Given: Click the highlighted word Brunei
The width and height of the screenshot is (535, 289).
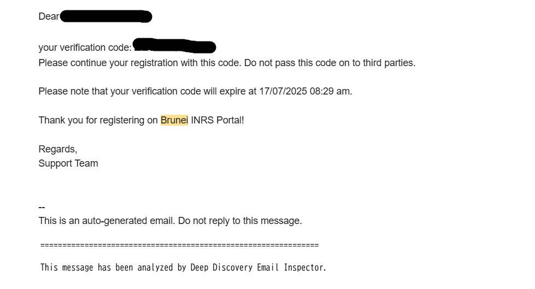Looking at the screenshot, I should (174, 120).
